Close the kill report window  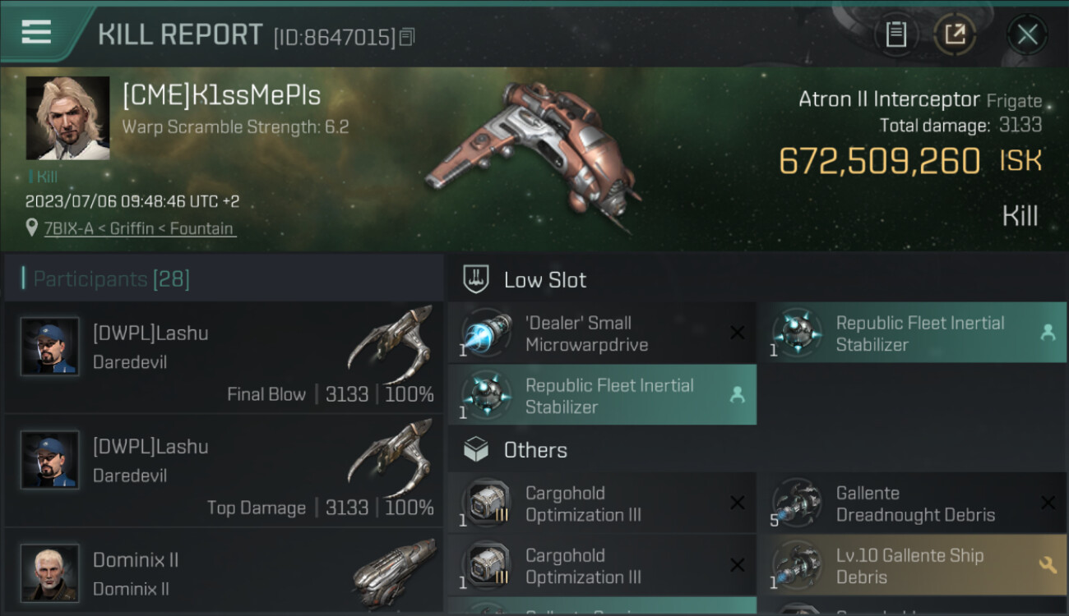pyautogui.click(x=1027, y=34)
